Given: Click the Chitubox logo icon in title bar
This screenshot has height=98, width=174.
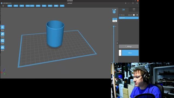Looking at the screenshot, I should coord(2,3).
